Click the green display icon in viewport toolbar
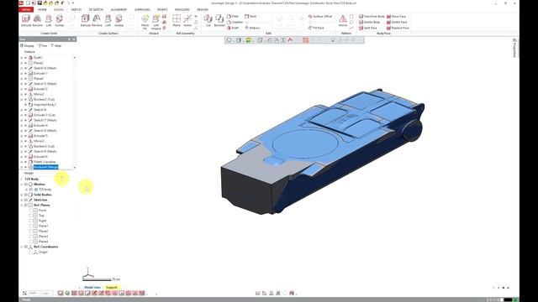Image resolution: width=538 pixels, height=302 pixels. pyautogui.click(x=249, y=40)
